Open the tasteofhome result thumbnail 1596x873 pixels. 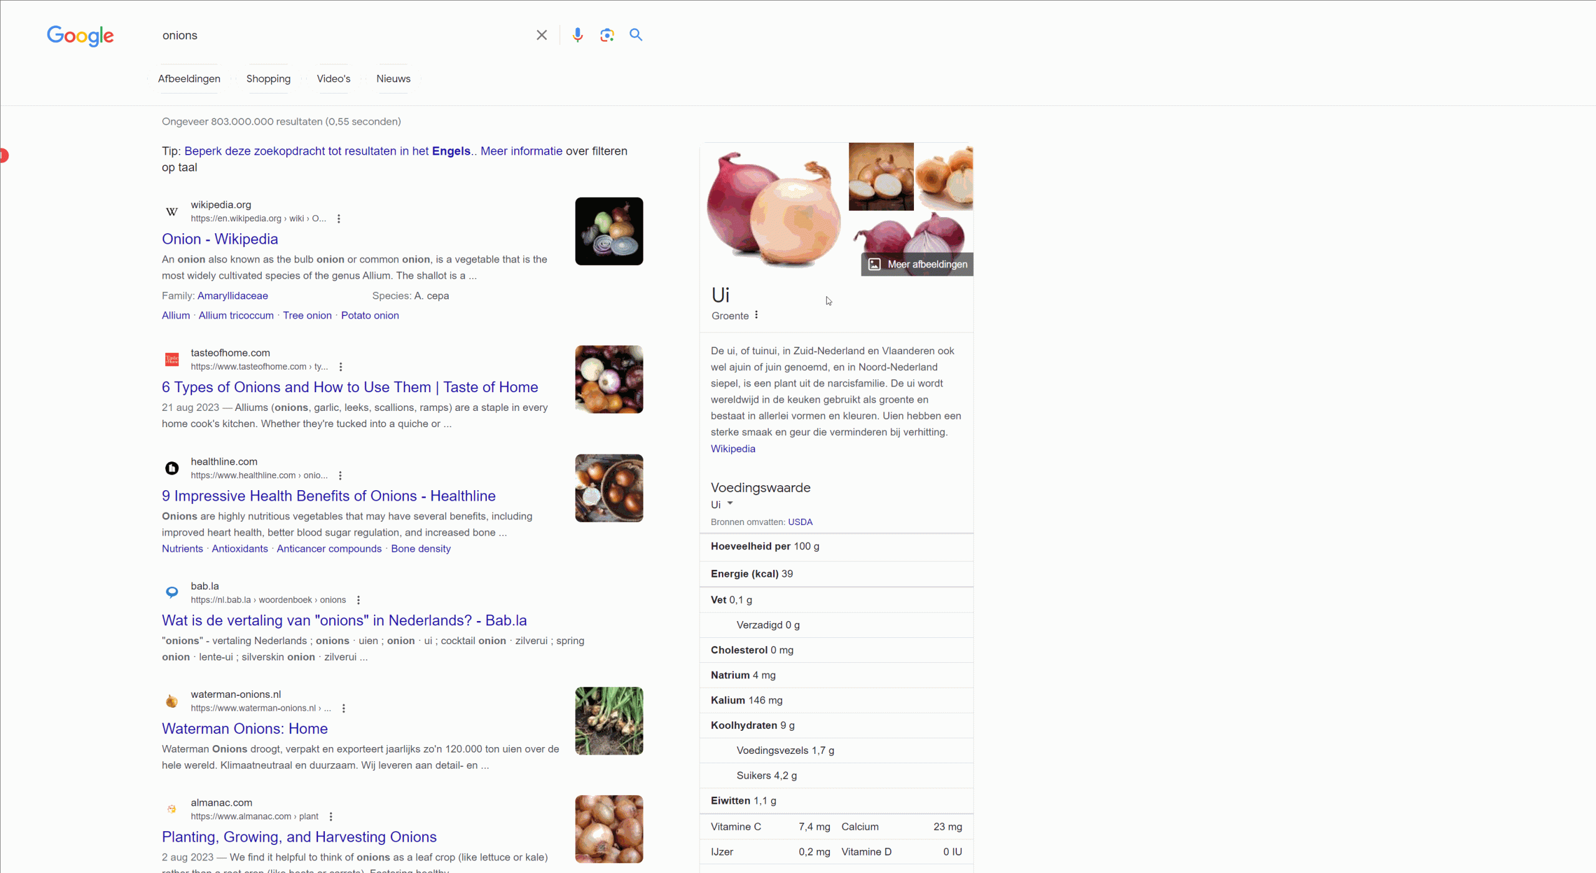609,380
